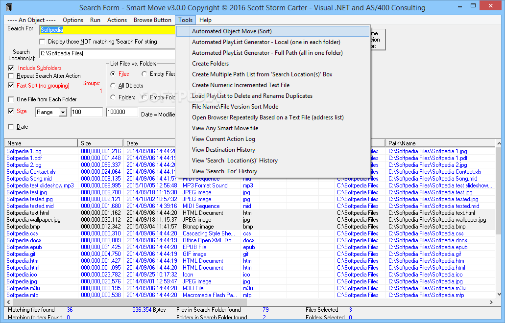Enable Repeat Search After Action checkbox

(x=11, y=76)
